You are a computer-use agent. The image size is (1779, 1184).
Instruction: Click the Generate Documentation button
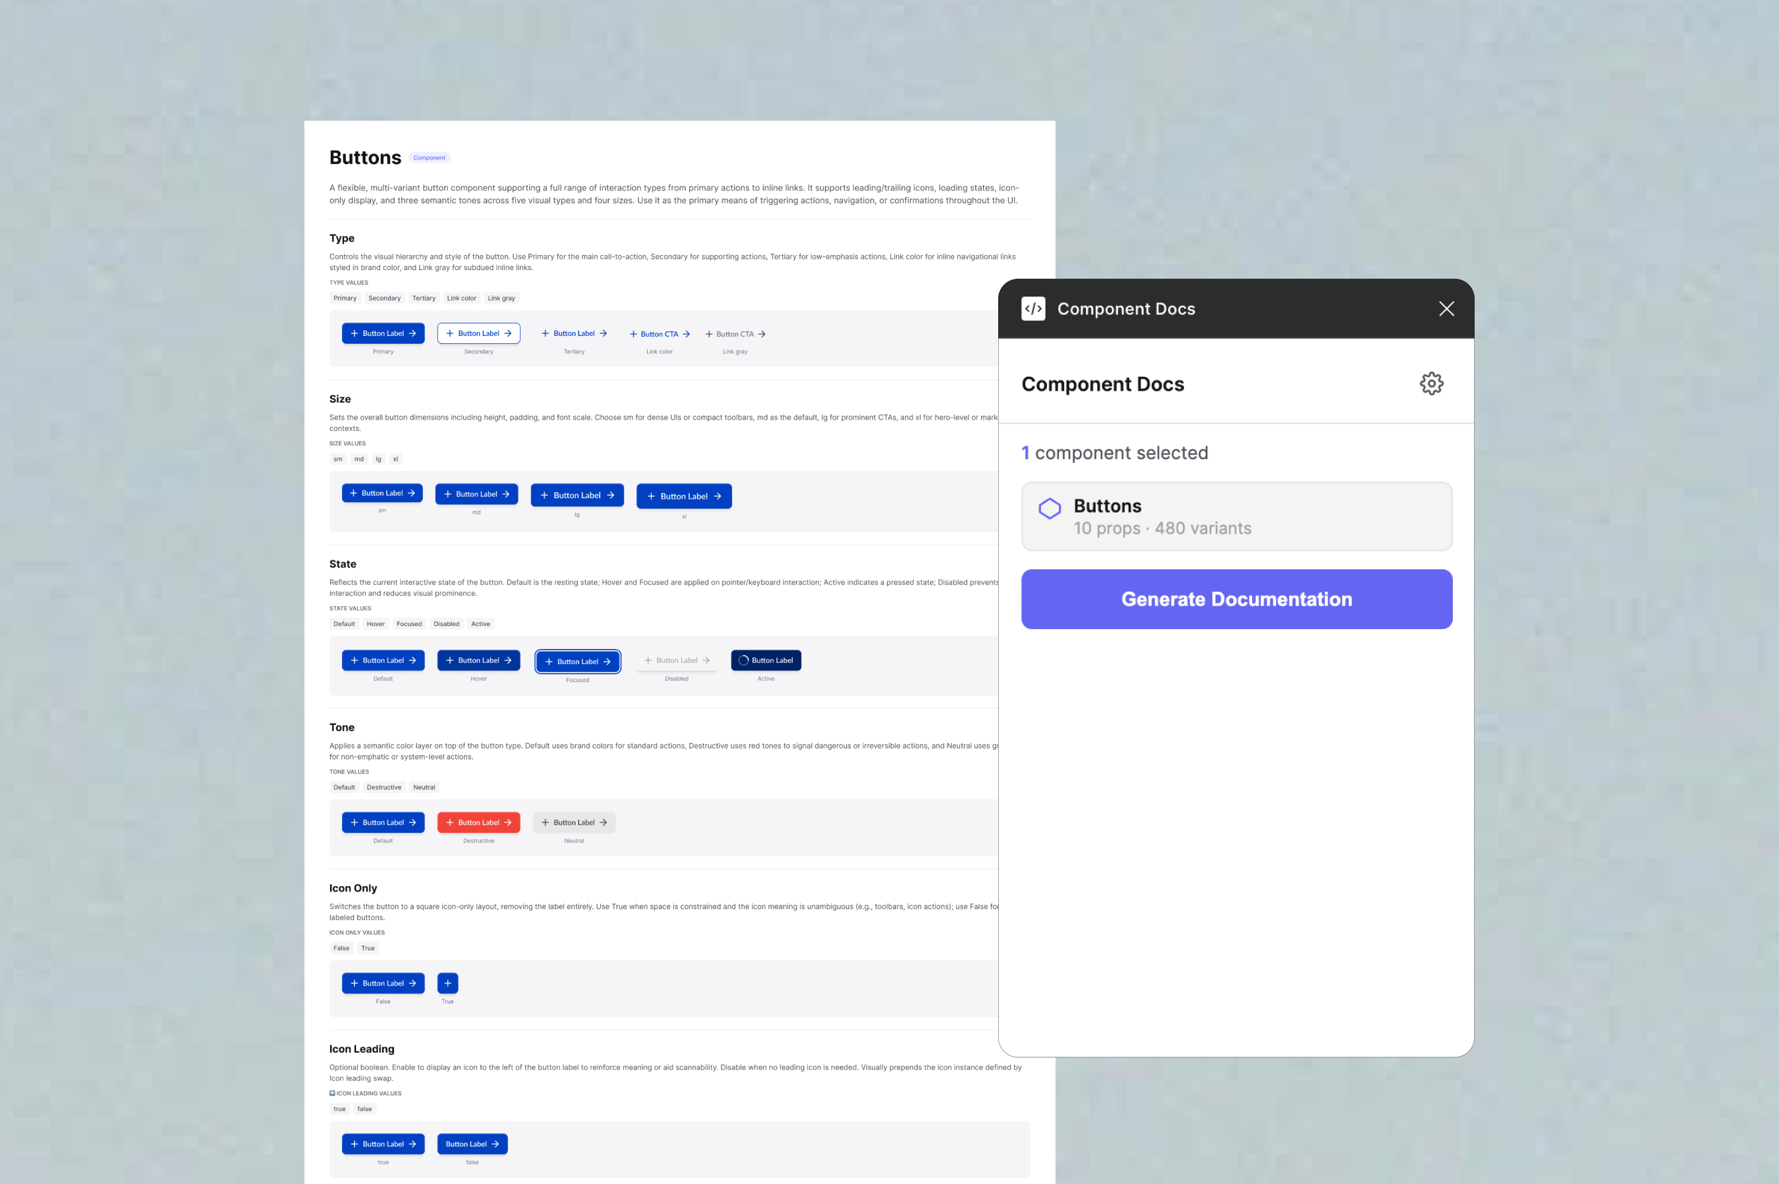(x=1236, y=599)
